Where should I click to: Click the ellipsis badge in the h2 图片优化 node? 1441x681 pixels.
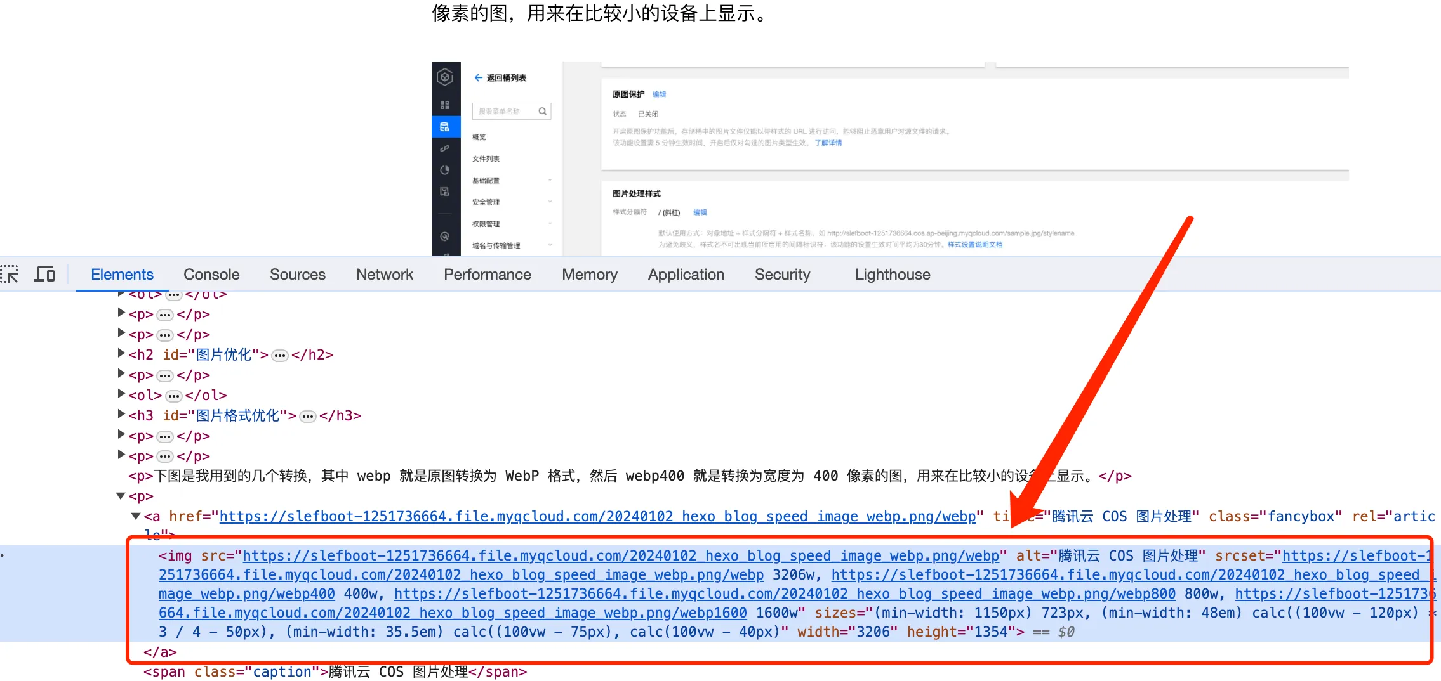tap(279, 356)
